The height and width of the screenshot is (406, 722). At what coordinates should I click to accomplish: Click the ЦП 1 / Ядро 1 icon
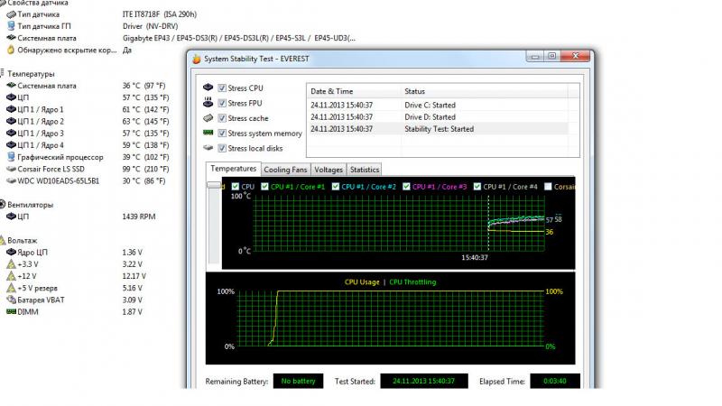point(11,109)
